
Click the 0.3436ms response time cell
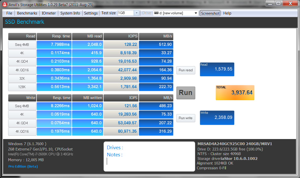pyautogui.click(x=54, y=78)
